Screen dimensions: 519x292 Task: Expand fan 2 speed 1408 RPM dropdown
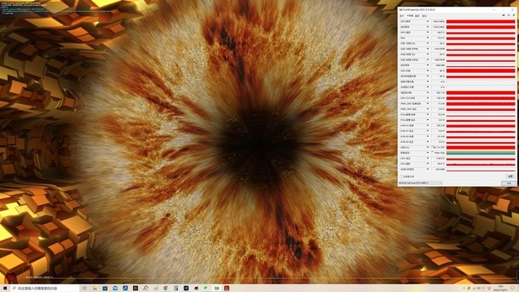pos(428,60)
